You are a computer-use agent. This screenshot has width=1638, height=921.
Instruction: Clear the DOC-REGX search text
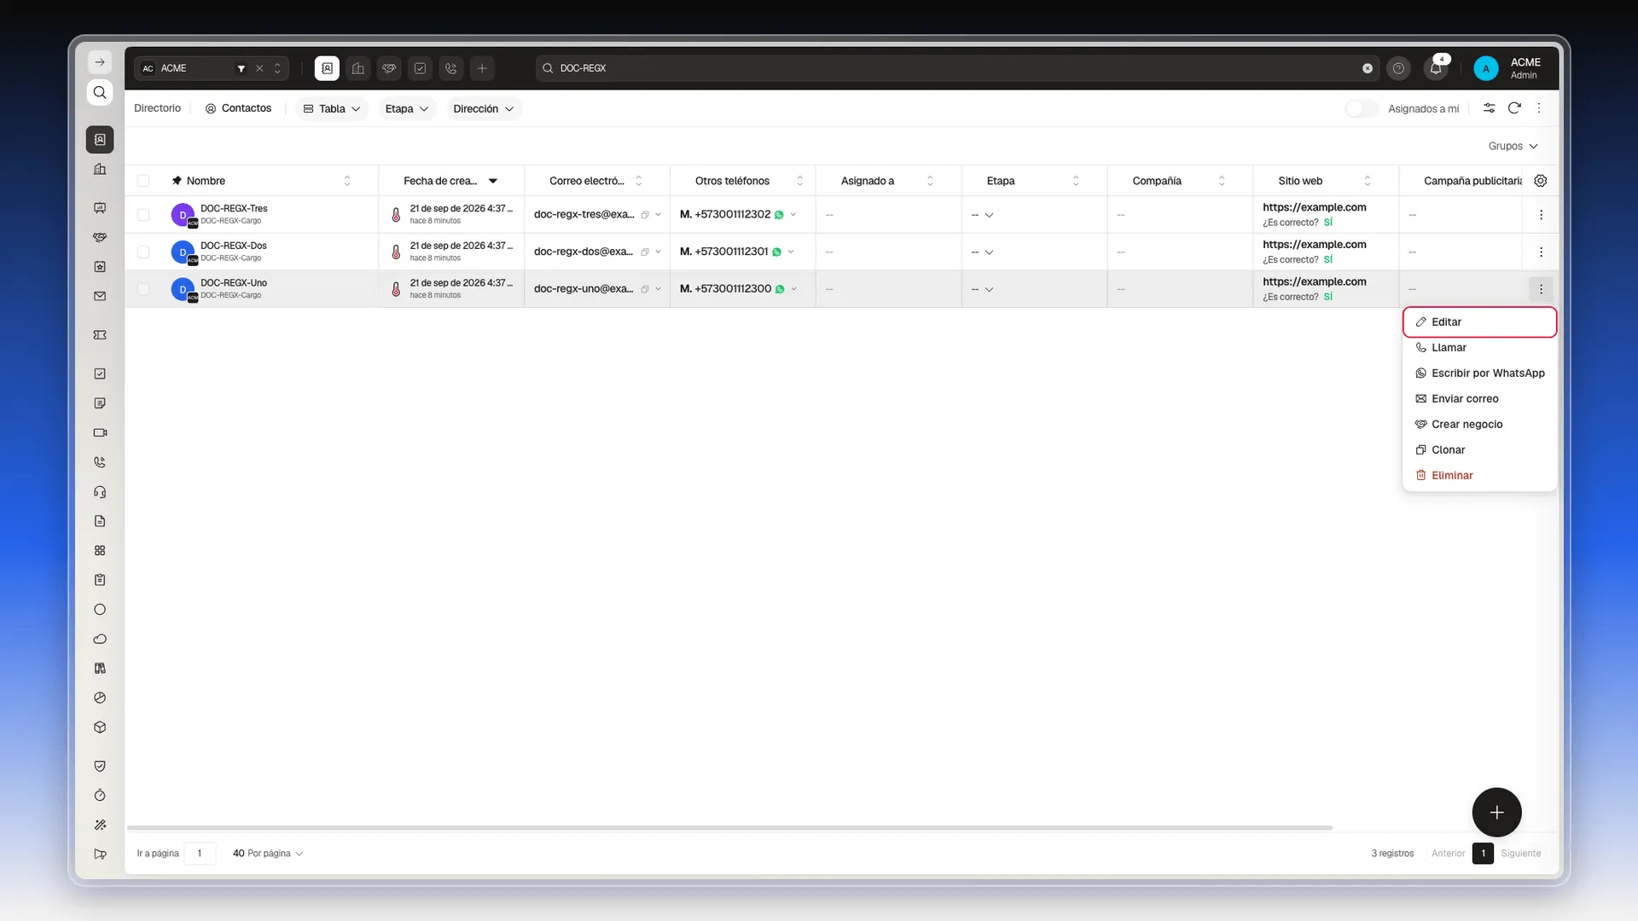click(x=1368, y=68)
